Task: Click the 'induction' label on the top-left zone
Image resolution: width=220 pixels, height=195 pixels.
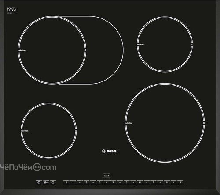Action: click(x=22, y=50)
